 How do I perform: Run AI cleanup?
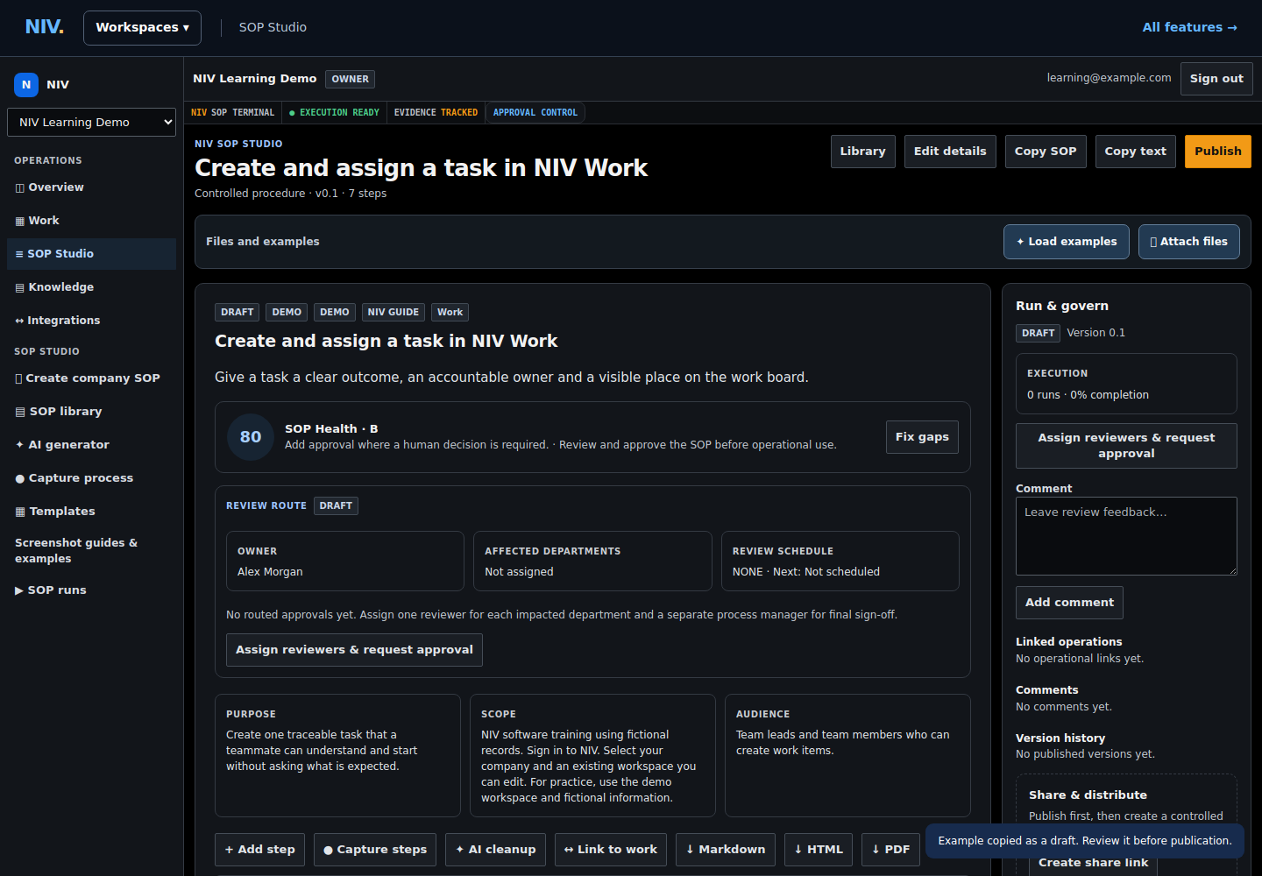point(496,850)
